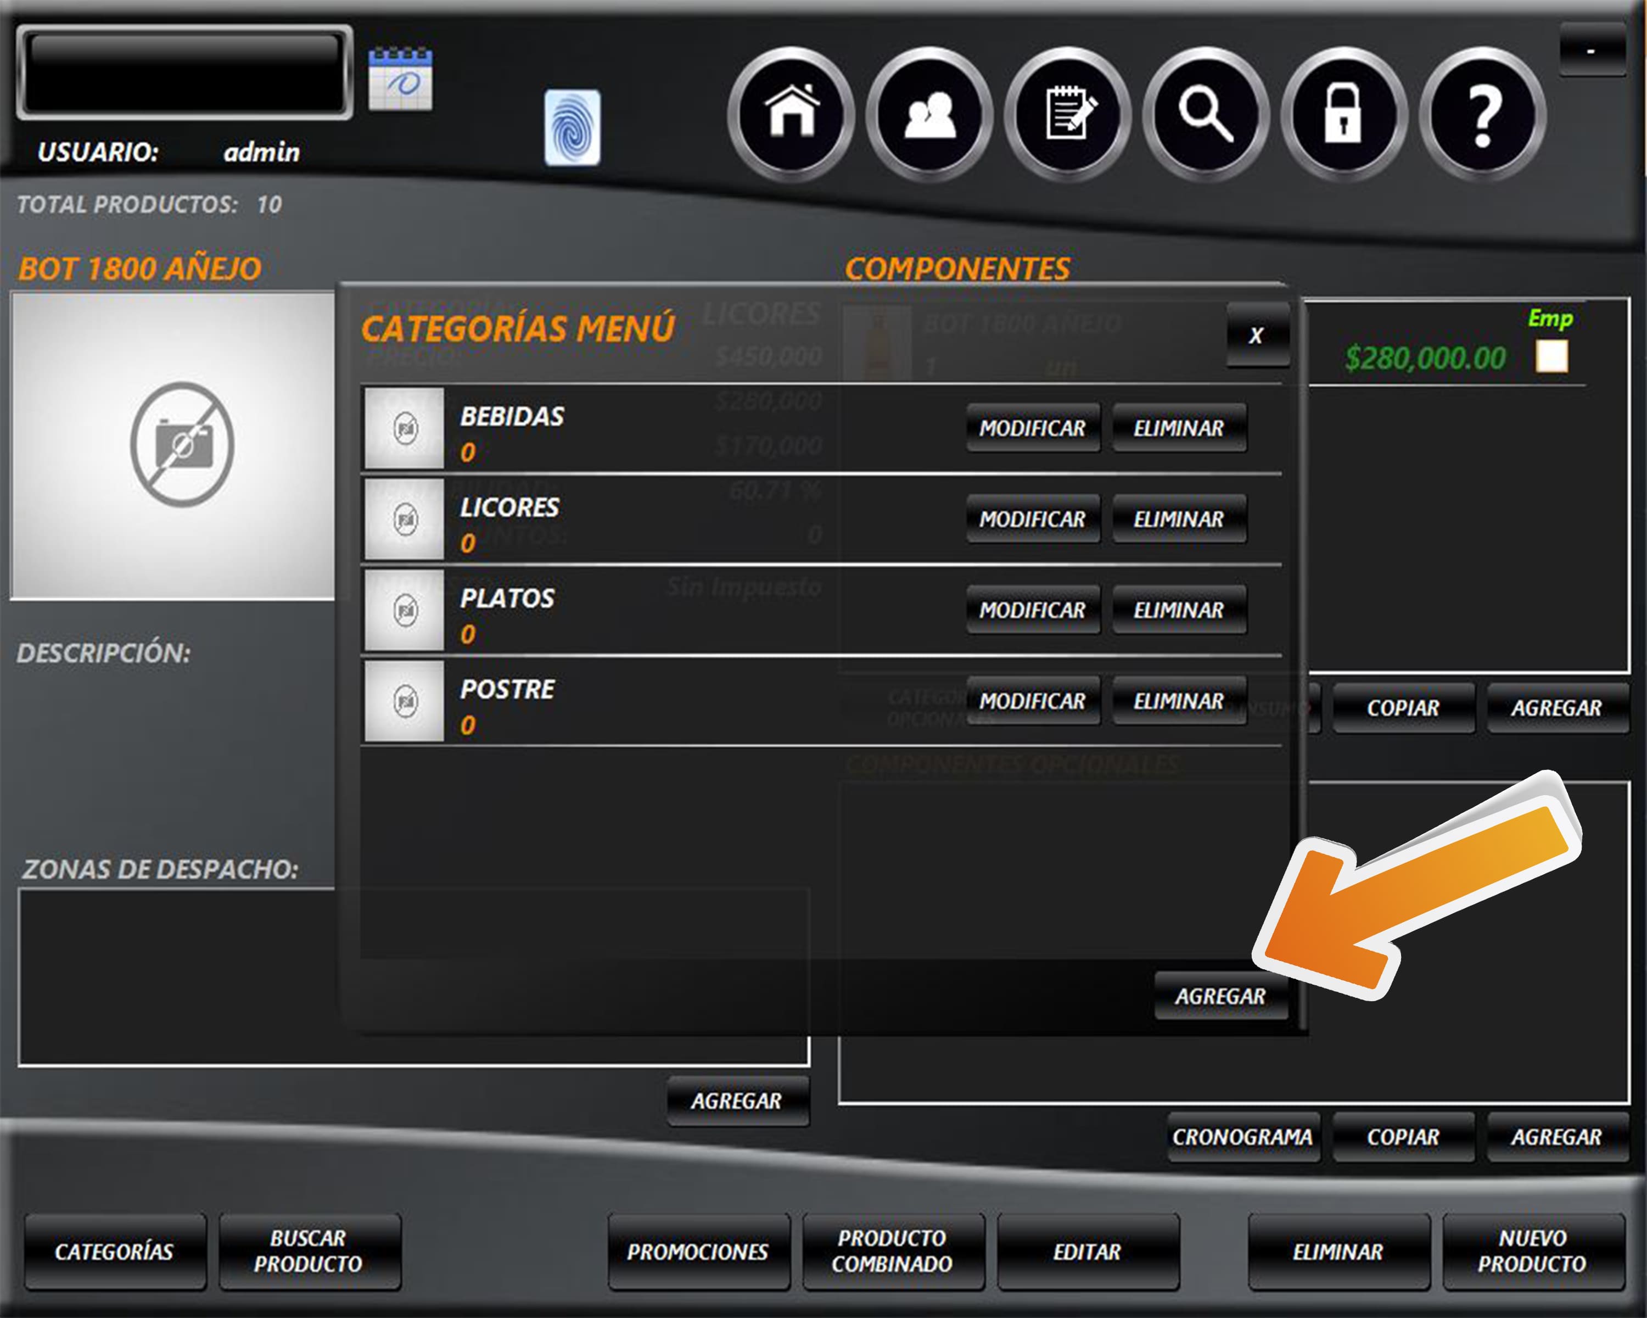
Task: Click the fingerprint icon
Action: click(x=572, y=127)
